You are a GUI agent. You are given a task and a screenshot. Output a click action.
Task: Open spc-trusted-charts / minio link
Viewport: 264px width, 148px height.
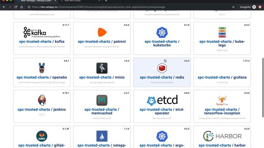[x=102, y=77]
